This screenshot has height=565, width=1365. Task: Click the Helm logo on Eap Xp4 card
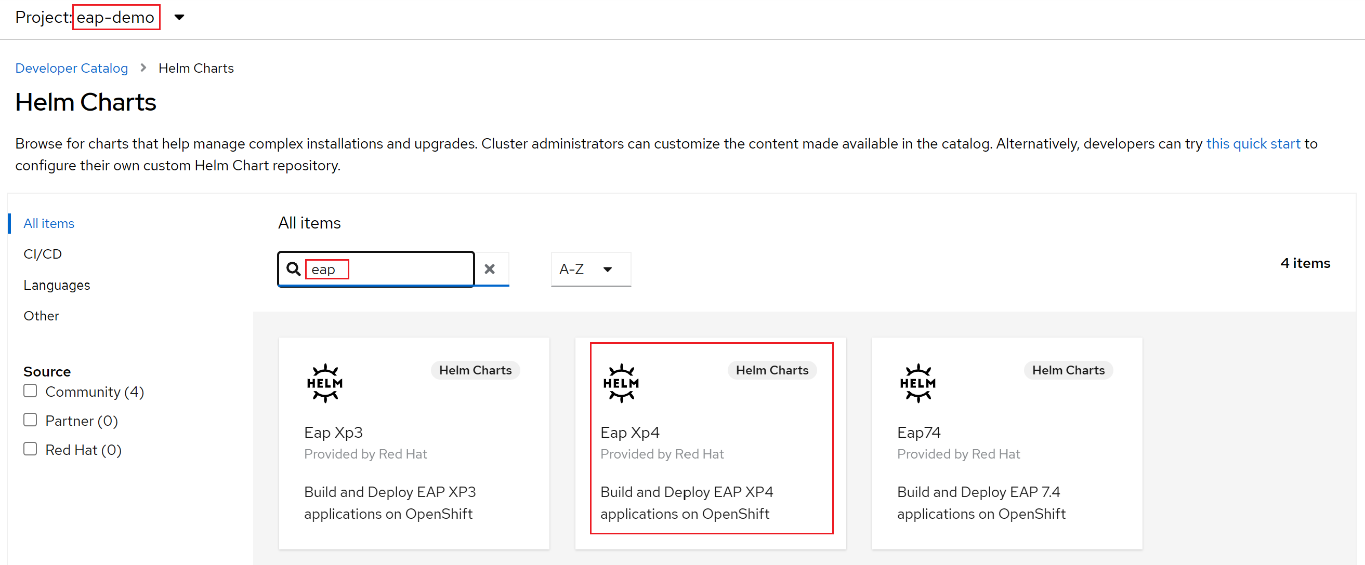pyautogui.click(x=622, y=382)
